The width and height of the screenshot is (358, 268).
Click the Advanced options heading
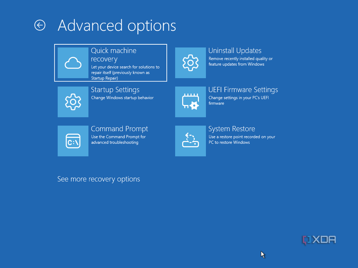pyautogui.click(x=117, y=25)
